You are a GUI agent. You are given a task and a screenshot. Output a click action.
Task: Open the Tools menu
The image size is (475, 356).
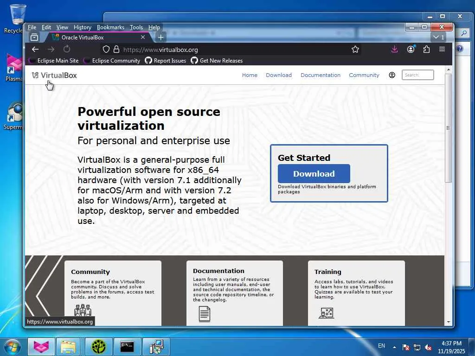(136, 27)
